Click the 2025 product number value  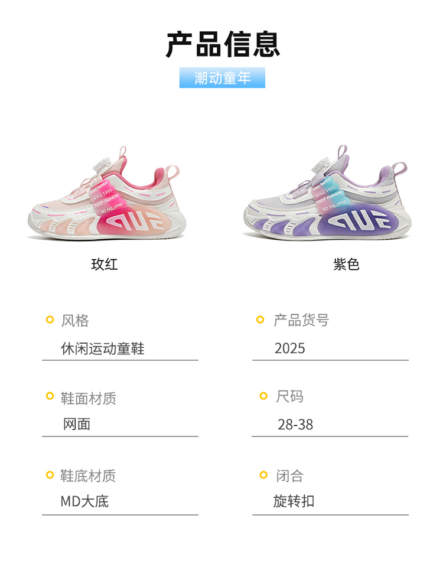click(x=289, y=348)
